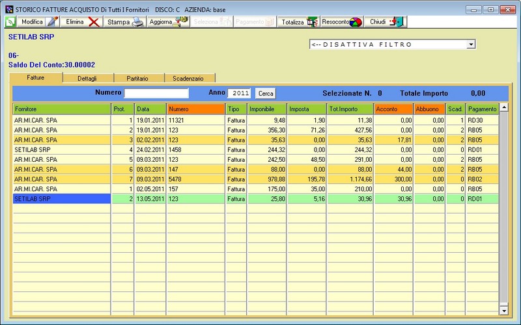Click the total 1.174,66 cell
521x325 pixels.
350,179
